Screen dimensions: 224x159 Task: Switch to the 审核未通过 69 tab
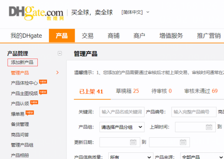click(201, 91)
